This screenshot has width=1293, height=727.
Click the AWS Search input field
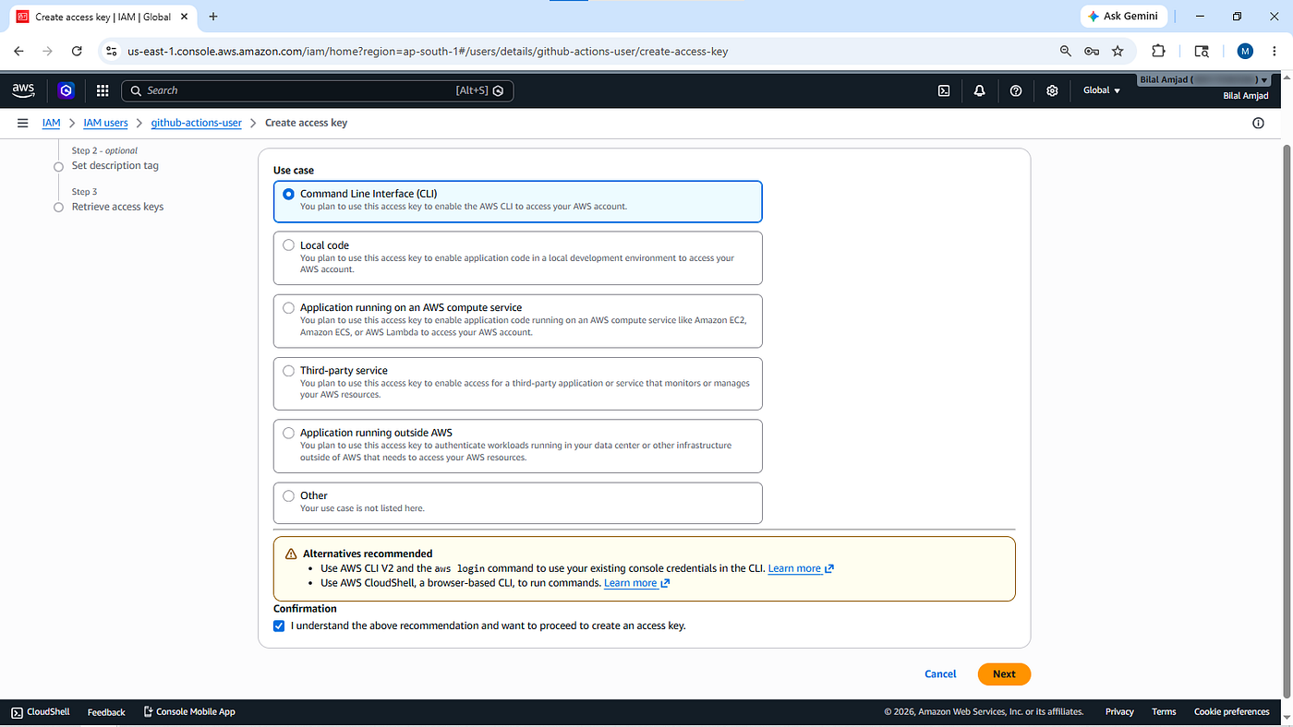317,90
